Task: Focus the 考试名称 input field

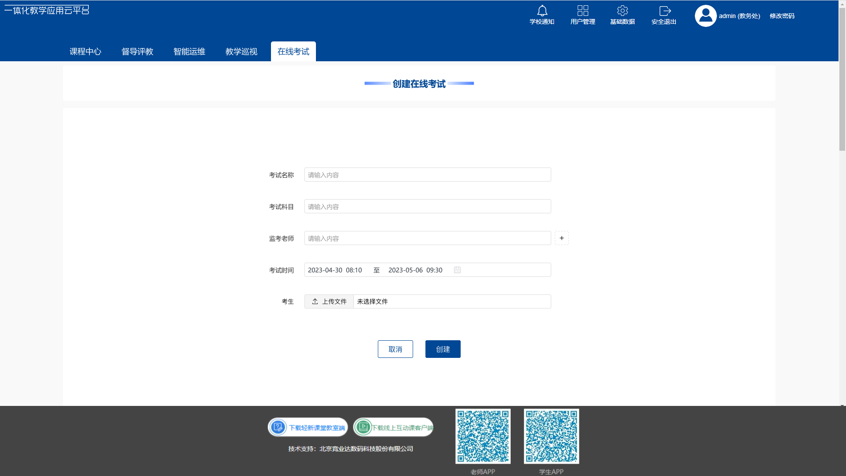Action: 427,175
